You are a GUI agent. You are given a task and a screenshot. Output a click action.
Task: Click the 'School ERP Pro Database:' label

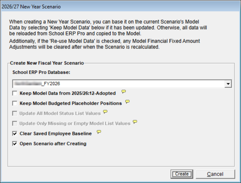pos(40,72)
